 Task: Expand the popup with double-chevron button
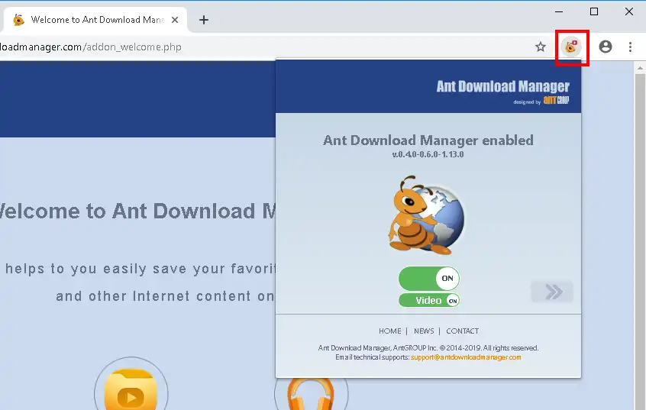552,292
